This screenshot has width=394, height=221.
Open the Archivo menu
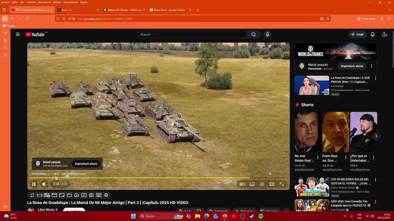pos(5,2)
